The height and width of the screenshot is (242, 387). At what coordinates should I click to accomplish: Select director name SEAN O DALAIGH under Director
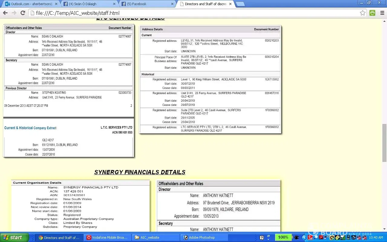coord(53,36)
